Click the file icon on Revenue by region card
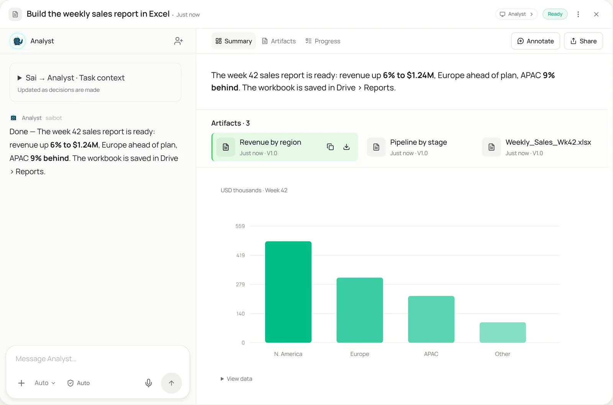The height and width of the screenshot is (405, 613). tap(226, 147)
